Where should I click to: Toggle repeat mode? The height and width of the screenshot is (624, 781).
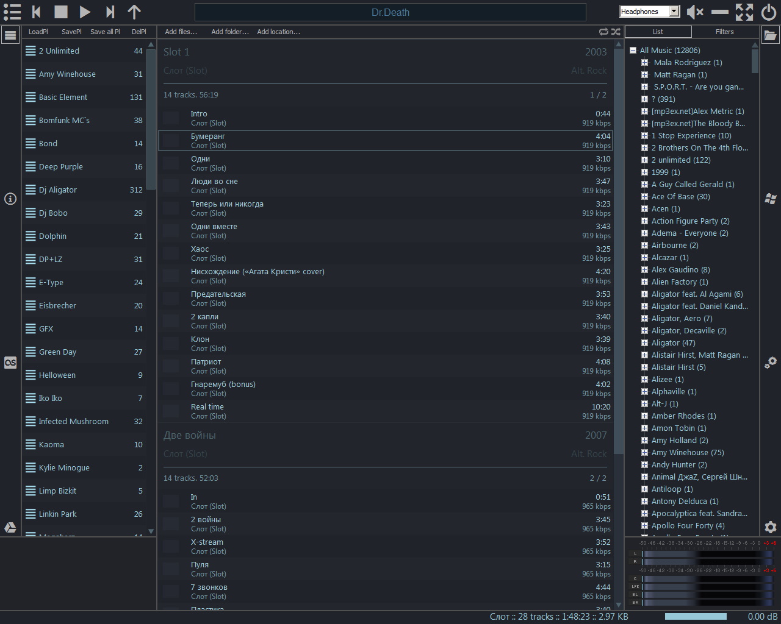(603, 32)
